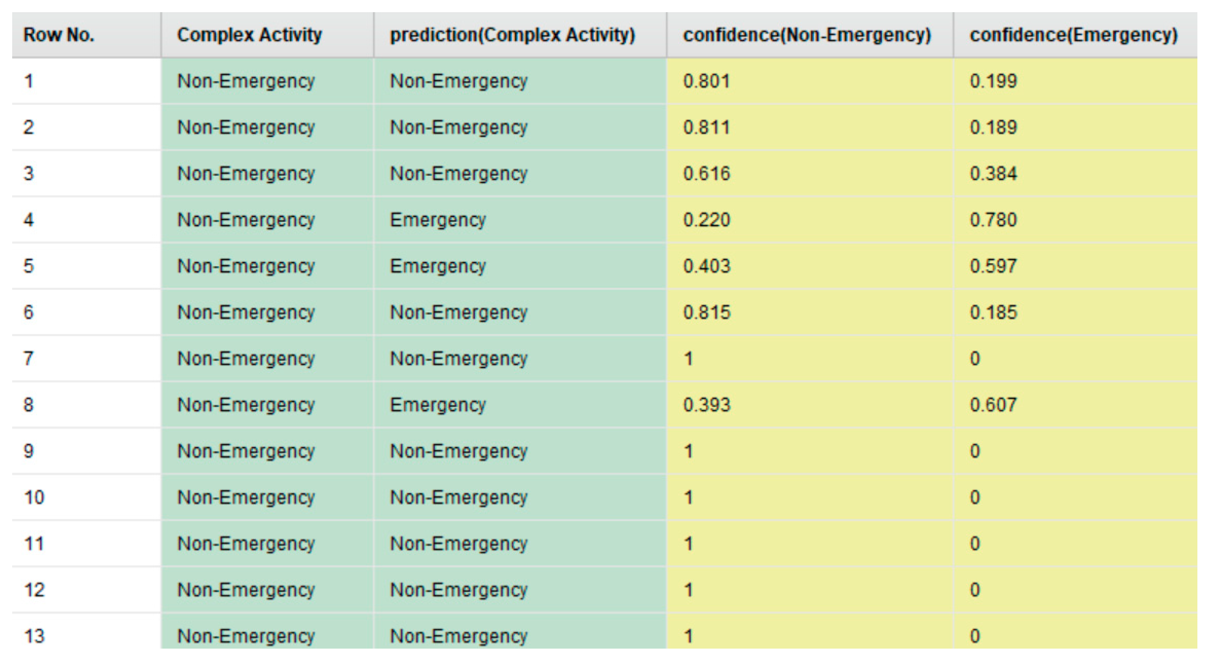Sort by Complex Activity column header

pyautogui.click(x=249, y=35)
